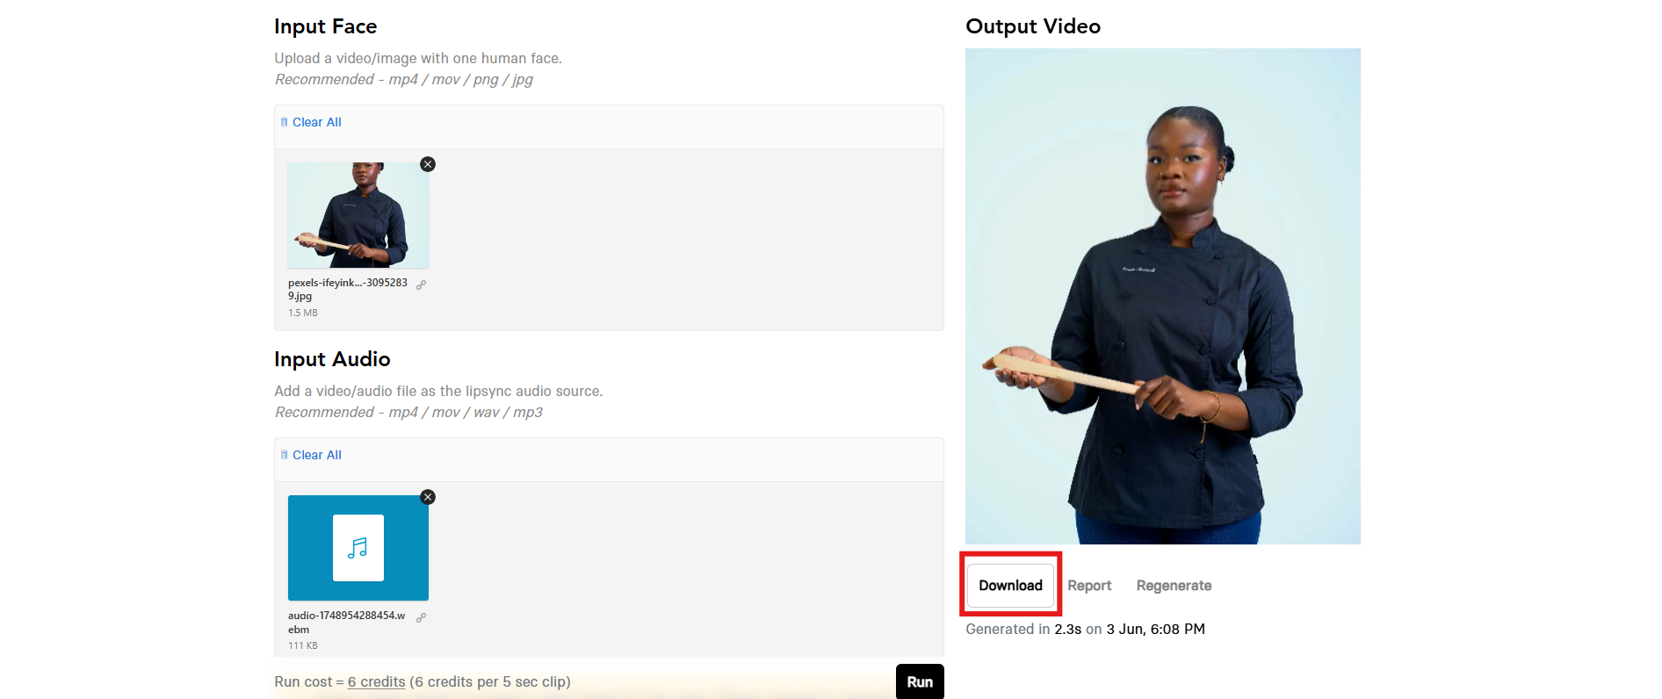1662x699 pixels.
Task: Click the Output Video heading
Action: [1033, 26]
